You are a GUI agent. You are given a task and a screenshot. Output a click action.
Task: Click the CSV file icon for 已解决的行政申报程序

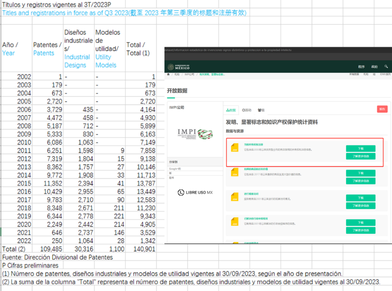pyautogui.click(x=234, y=221)
